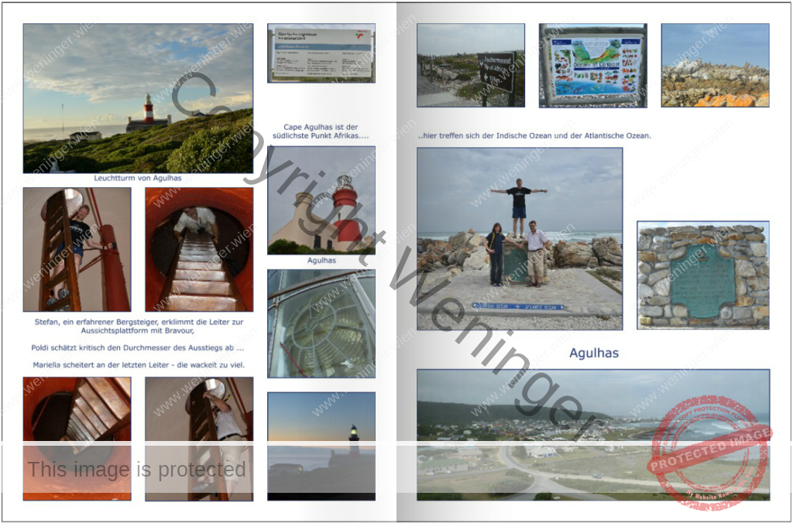Open the photo of three people at the ocean marker
793x523 pixels.
(520, 239)
